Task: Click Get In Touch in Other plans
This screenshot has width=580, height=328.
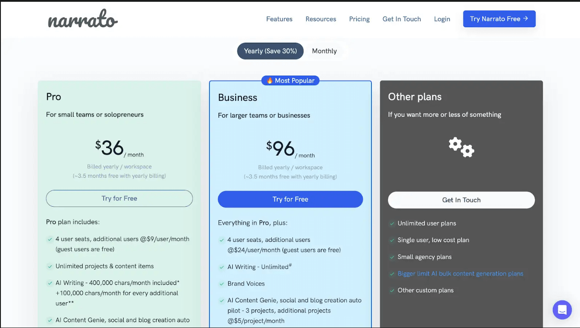Action: pos(461,200)
